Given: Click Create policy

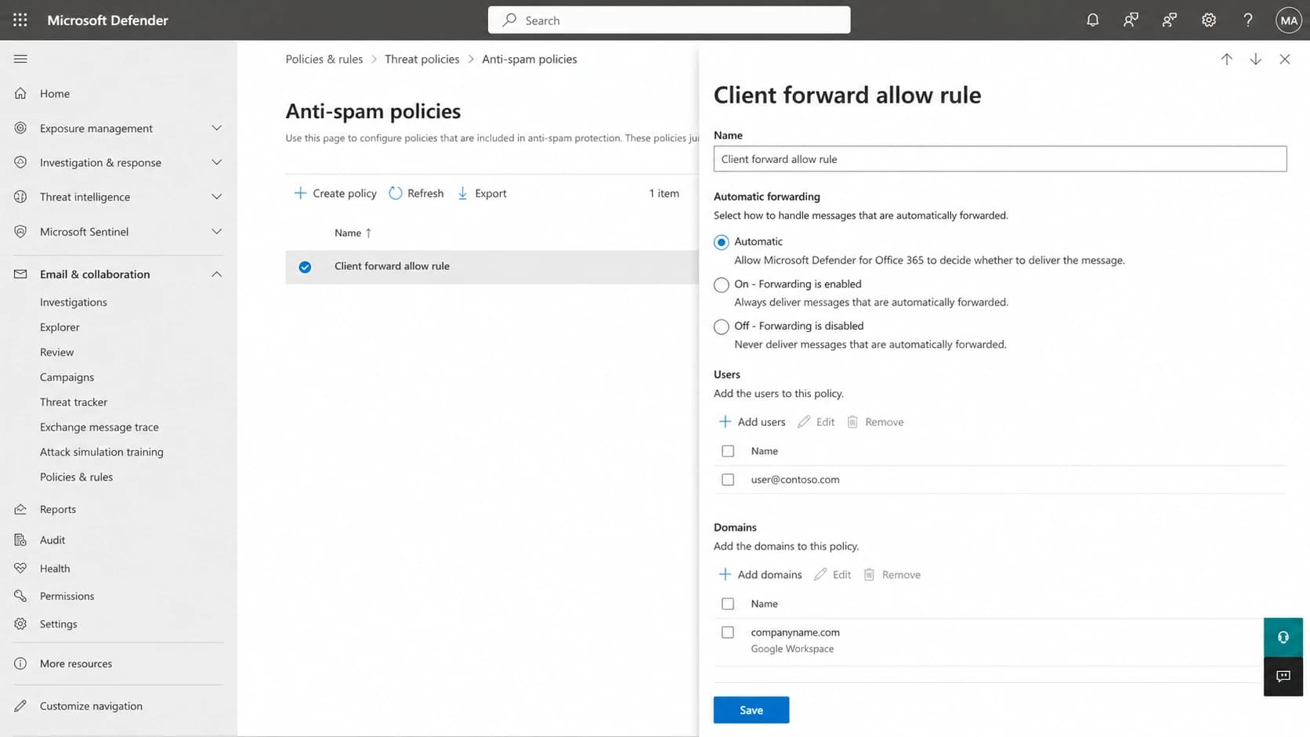Looking at the screenshot, I should (335, 193).
